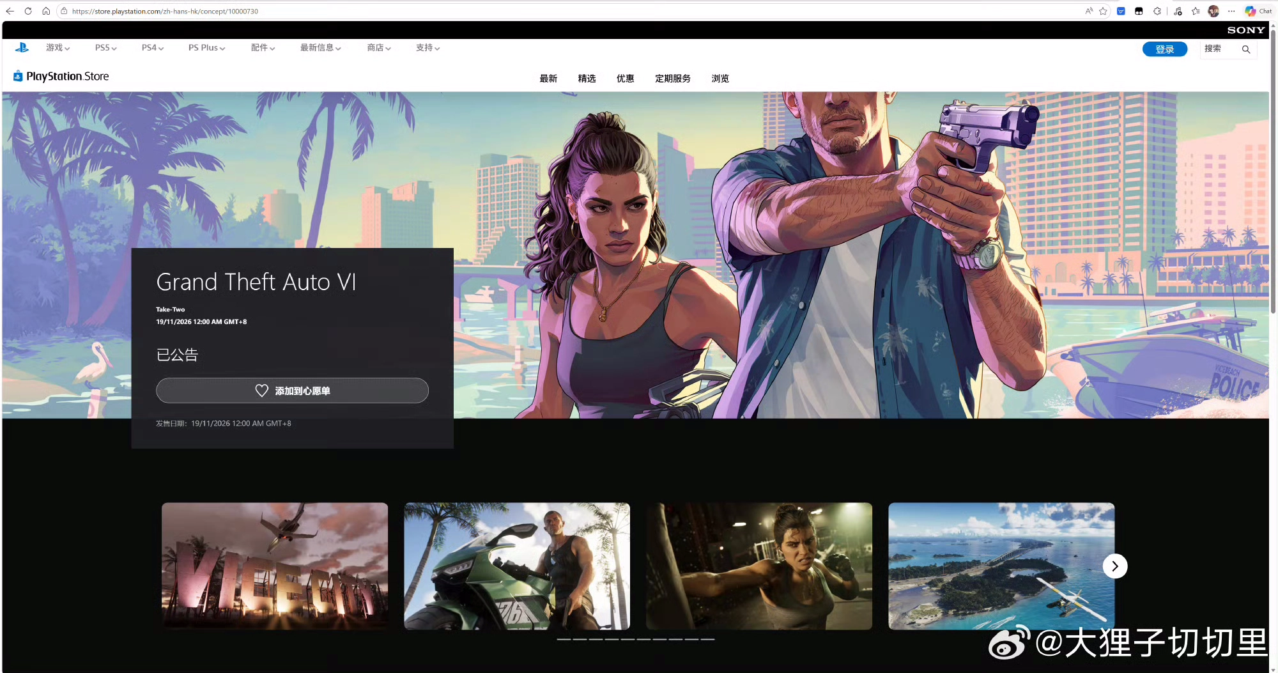Image resolution: width=1278 pixels, height=673 pixels.
Task: Expand the 游戏 navigation dropdown
Action: 58,48
